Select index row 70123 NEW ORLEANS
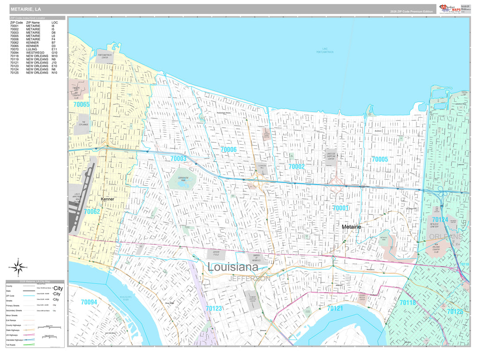The image size is (478, 352). pos(34,66)
